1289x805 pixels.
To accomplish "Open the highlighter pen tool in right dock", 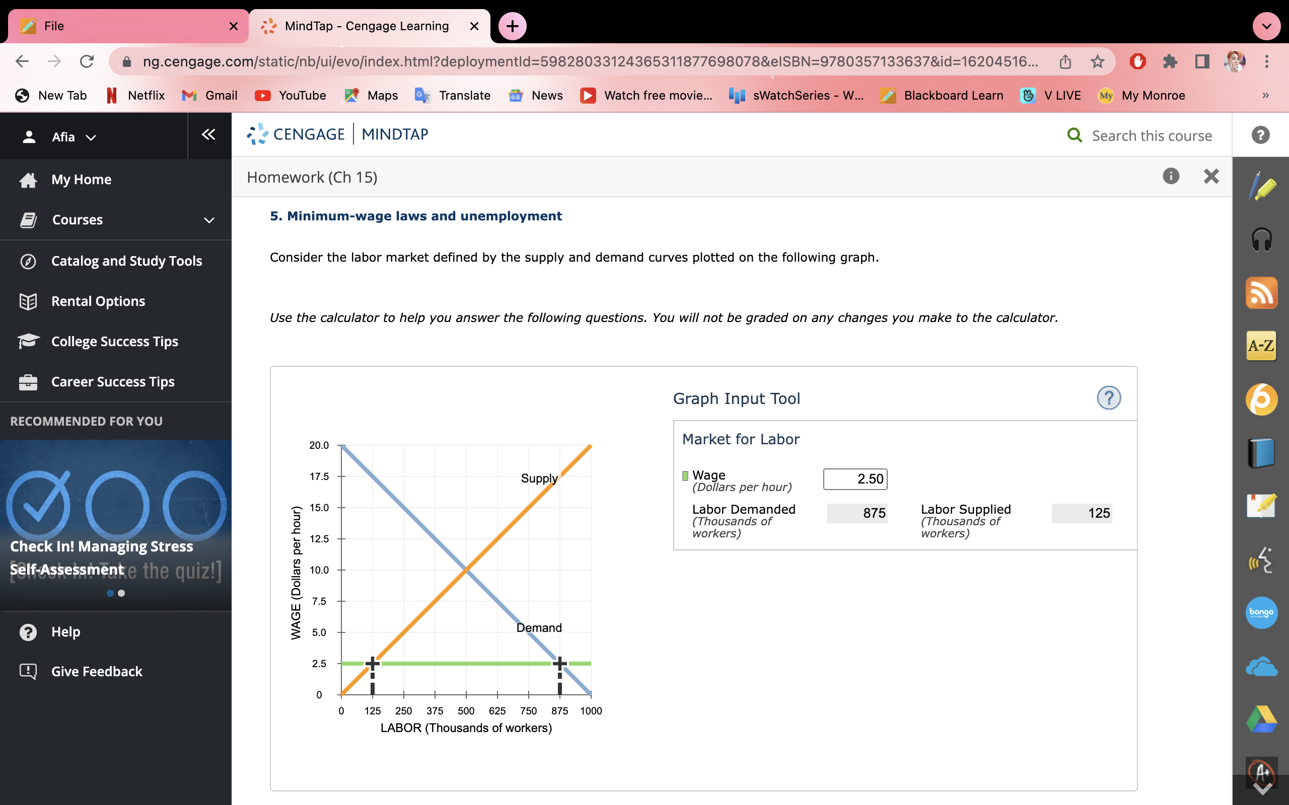I will coord(1261,187).
